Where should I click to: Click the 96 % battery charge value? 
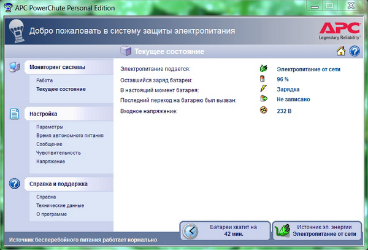[283, 79]
